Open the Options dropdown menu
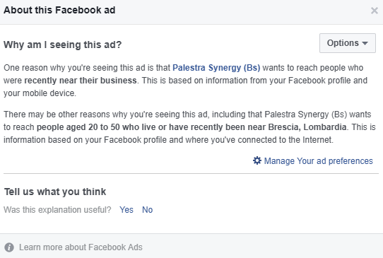The height and width of the screenshot is (258, 383). pos(348,43)
